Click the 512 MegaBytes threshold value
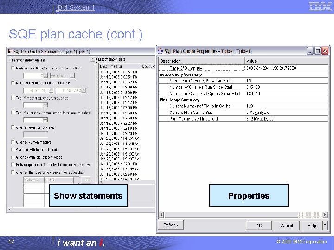The width and height of the screenshot is (334, 250). pyautogui.click(x=260, y=119)
